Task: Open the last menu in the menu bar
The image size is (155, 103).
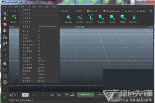Action: click(x=54, y=6)
